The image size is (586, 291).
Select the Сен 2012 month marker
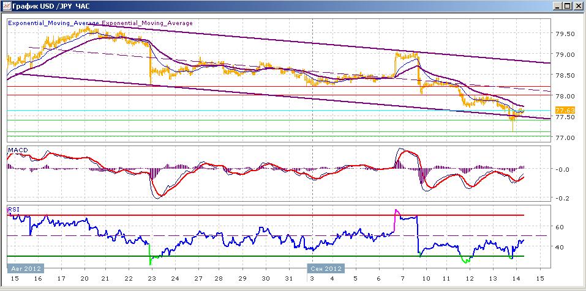pyautogui.click(x=326, y=268)
